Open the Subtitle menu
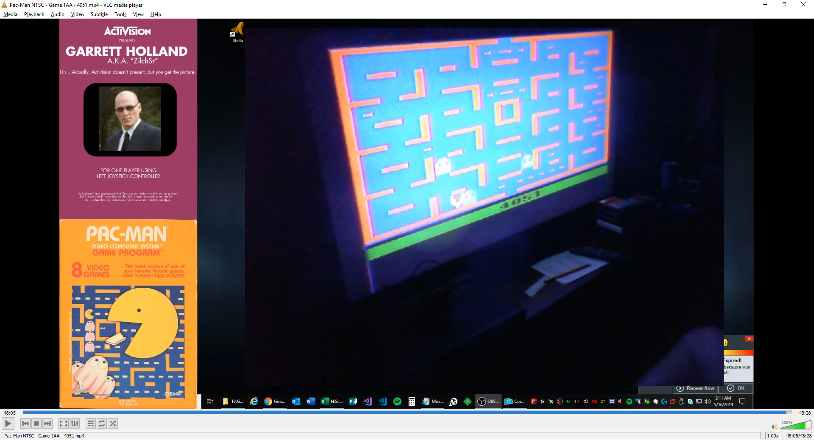Viewport: 814px width, 440px height. click(99, 14)
